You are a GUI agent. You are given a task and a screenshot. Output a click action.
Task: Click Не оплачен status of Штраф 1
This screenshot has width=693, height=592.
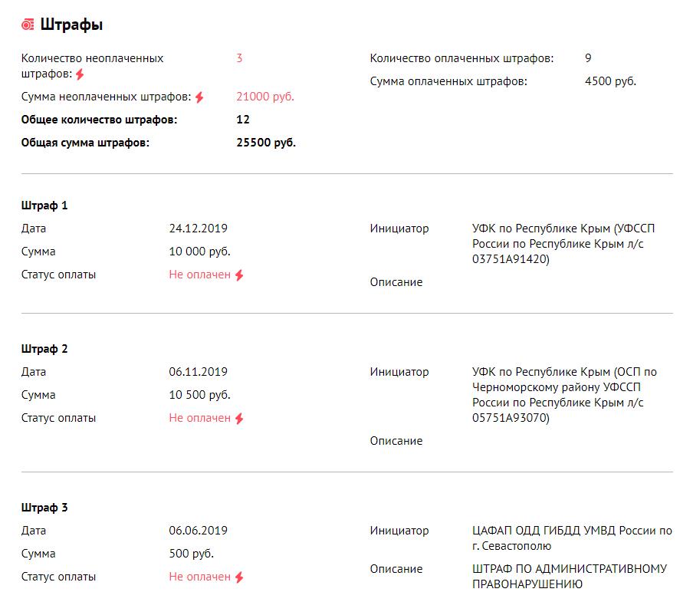199,275
